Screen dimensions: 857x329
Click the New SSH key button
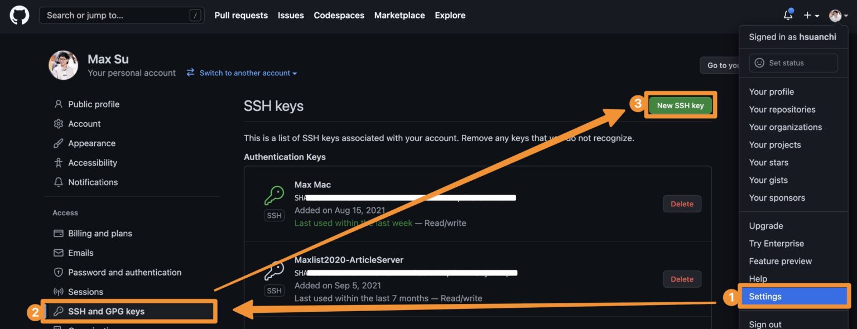[x=680, y=105]
